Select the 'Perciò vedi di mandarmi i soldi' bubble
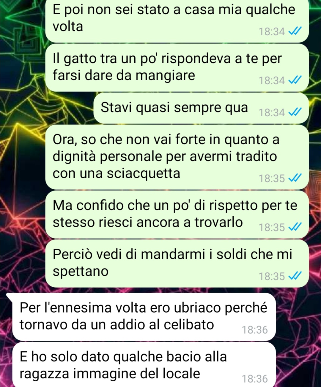This screenshot has width=321, height=387. 177,264
